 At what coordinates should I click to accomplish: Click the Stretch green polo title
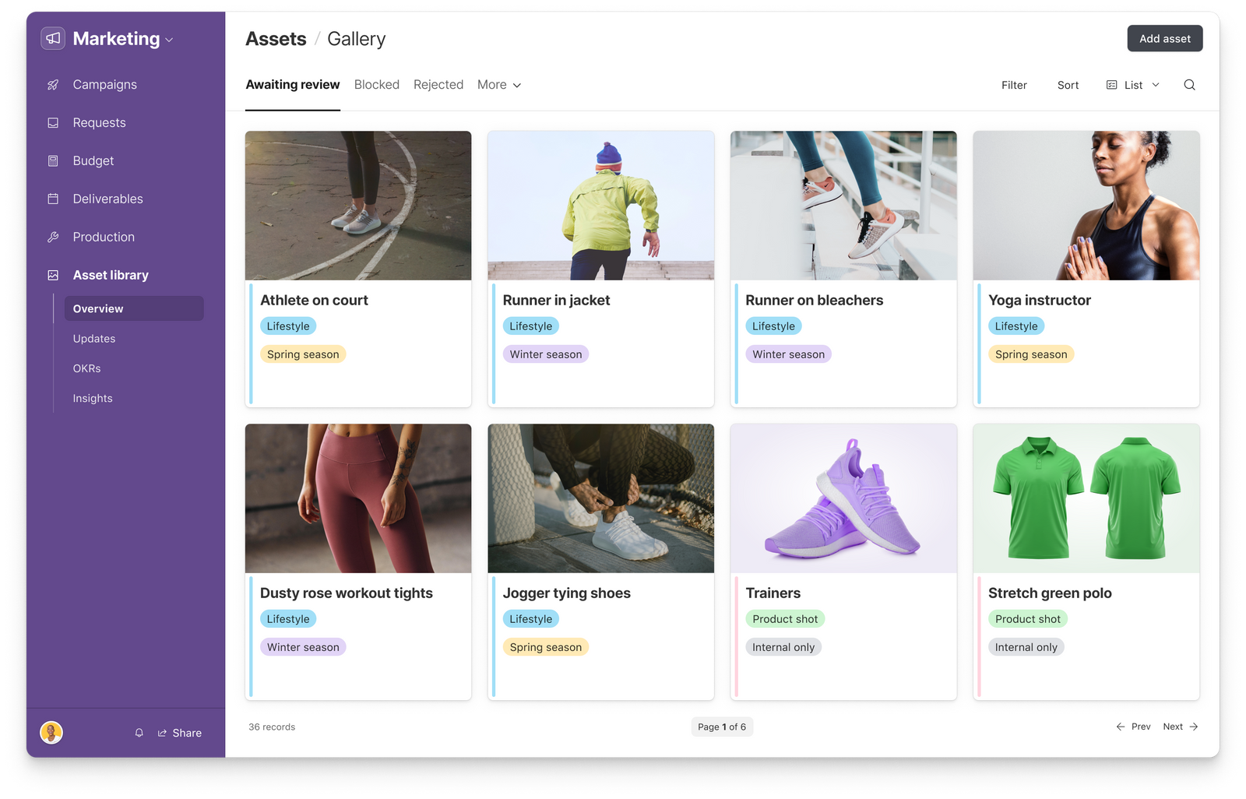tap(1050, 593)
